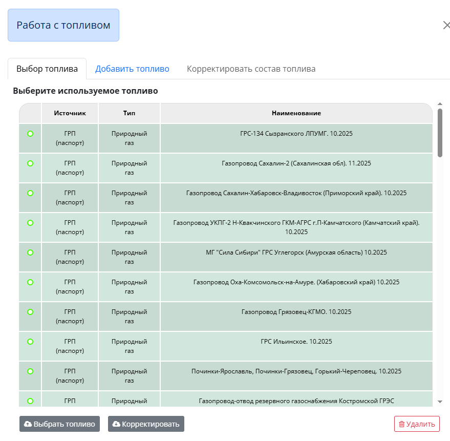Open the Выбор топлива tab
This screenshot has height=441, width=450.
pos(47,69)
